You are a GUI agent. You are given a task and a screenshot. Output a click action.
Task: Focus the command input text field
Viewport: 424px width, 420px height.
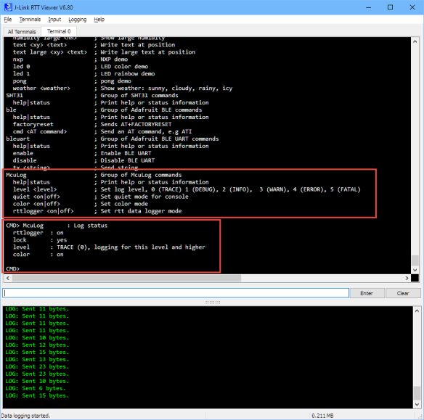[176, 293]
